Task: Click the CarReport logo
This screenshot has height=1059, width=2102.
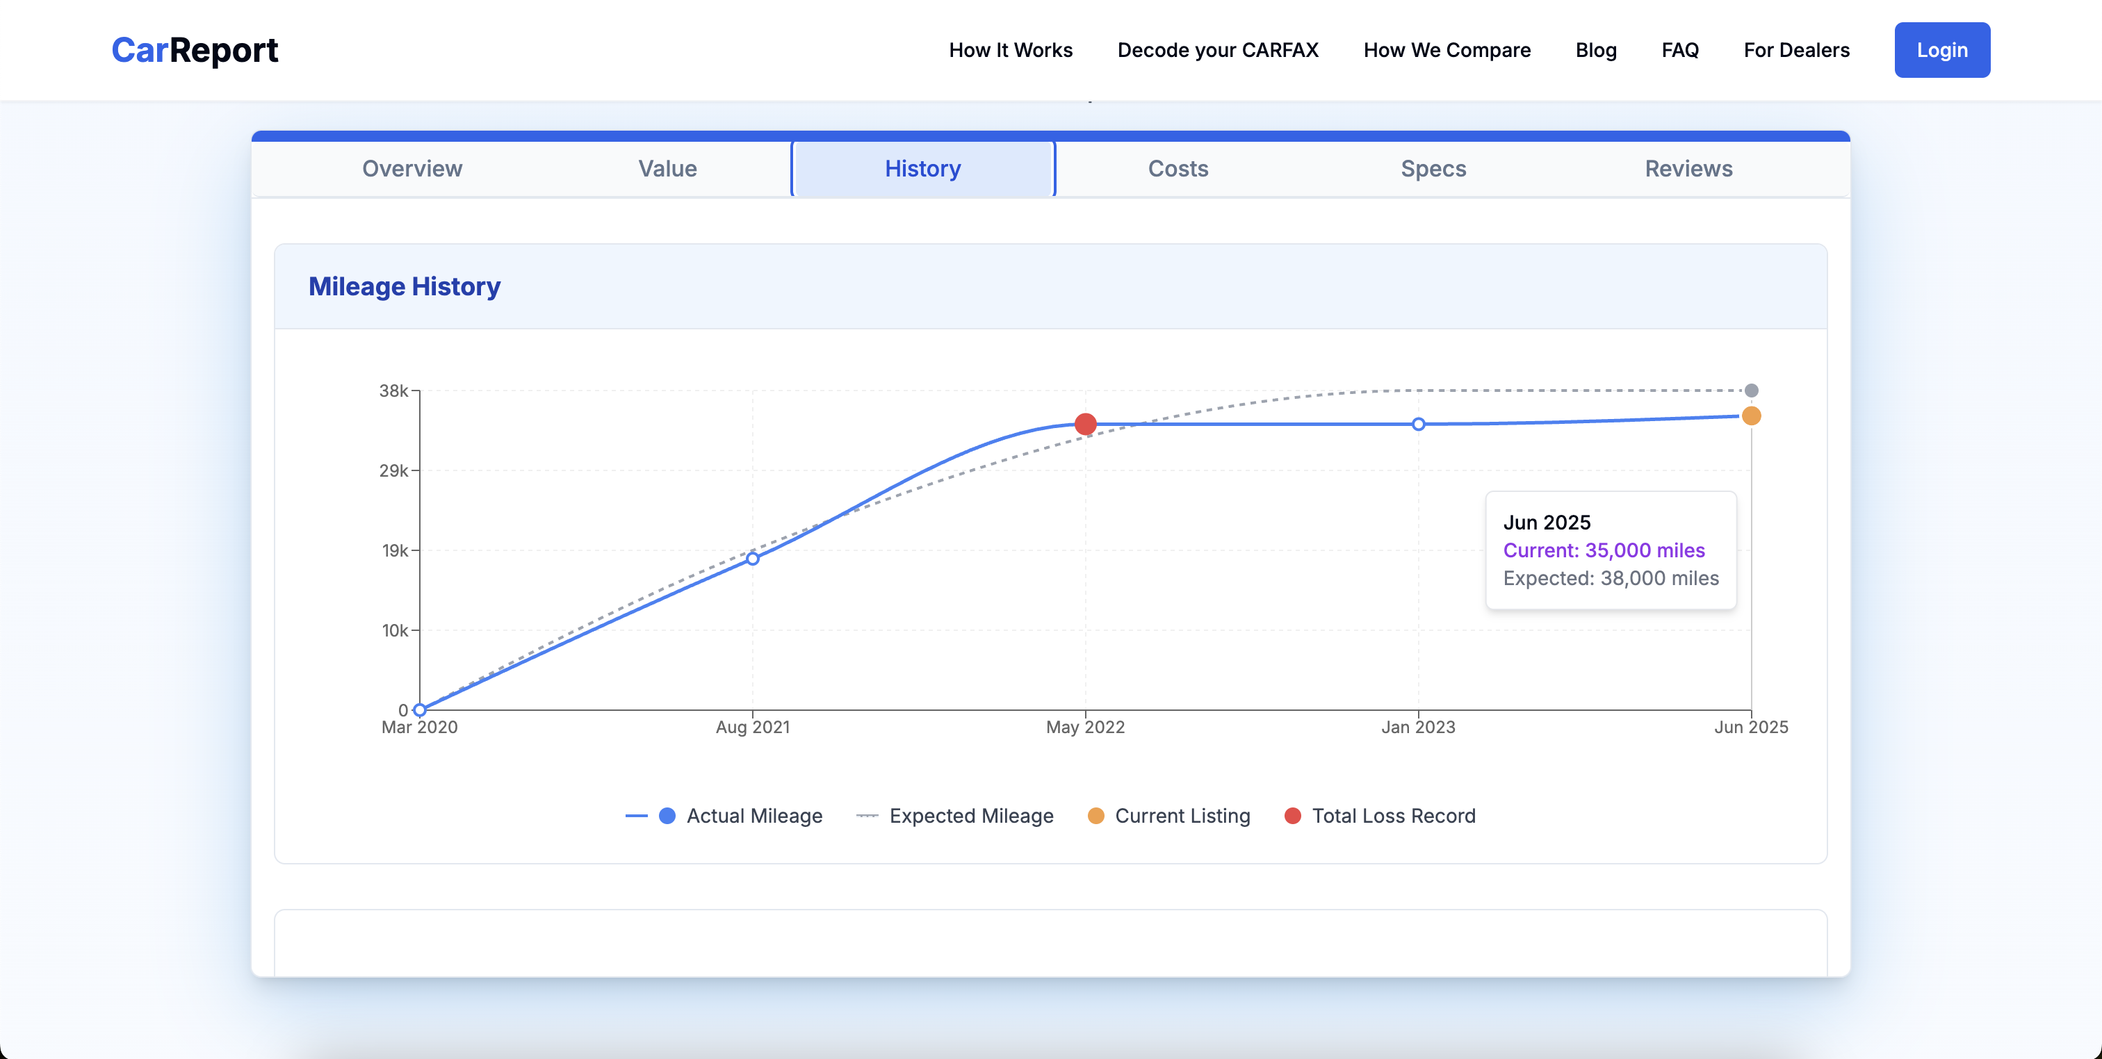Action: click(194, 50)
